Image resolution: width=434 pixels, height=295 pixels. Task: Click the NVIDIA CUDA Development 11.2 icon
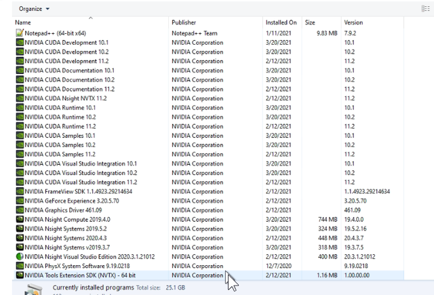20,61
